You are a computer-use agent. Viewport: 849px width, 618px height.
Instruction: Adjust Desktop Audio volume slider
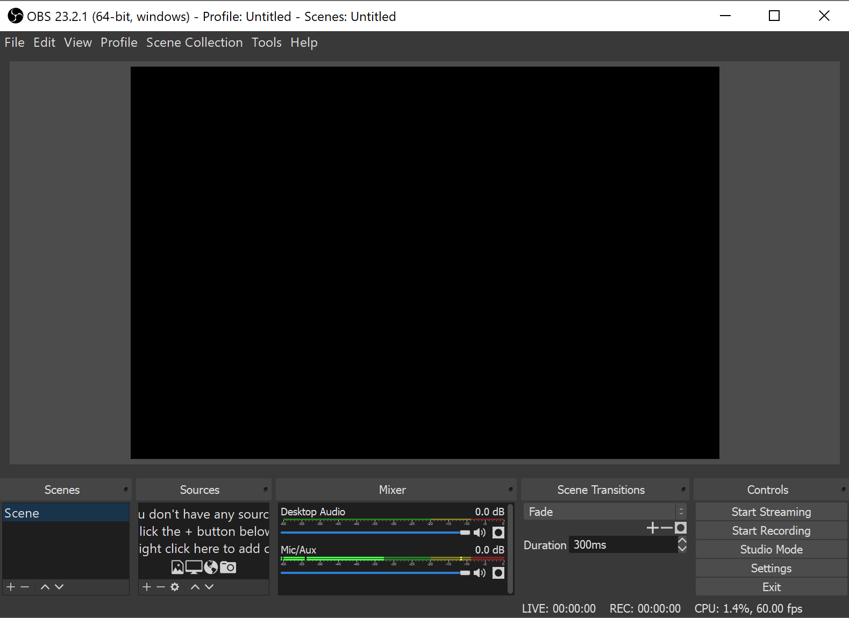point(375,533)
